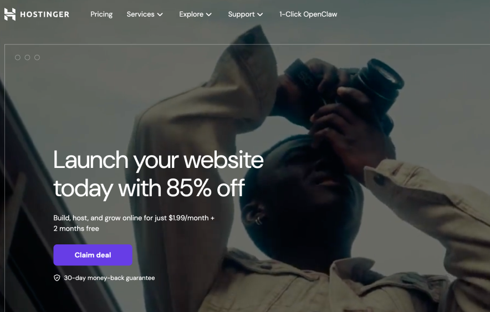Click the third window dot circle
Viewport: 490px width, 312px height.
(x=37, y=58)
